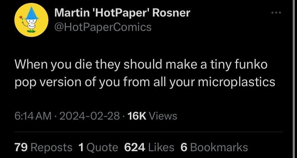Open the 1 Quote list

click(81, 147)
